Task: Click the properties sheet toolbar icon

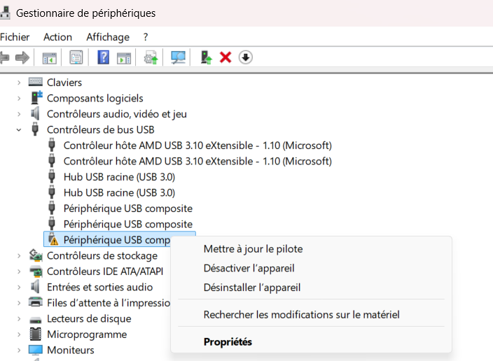Action: (76, 57)
